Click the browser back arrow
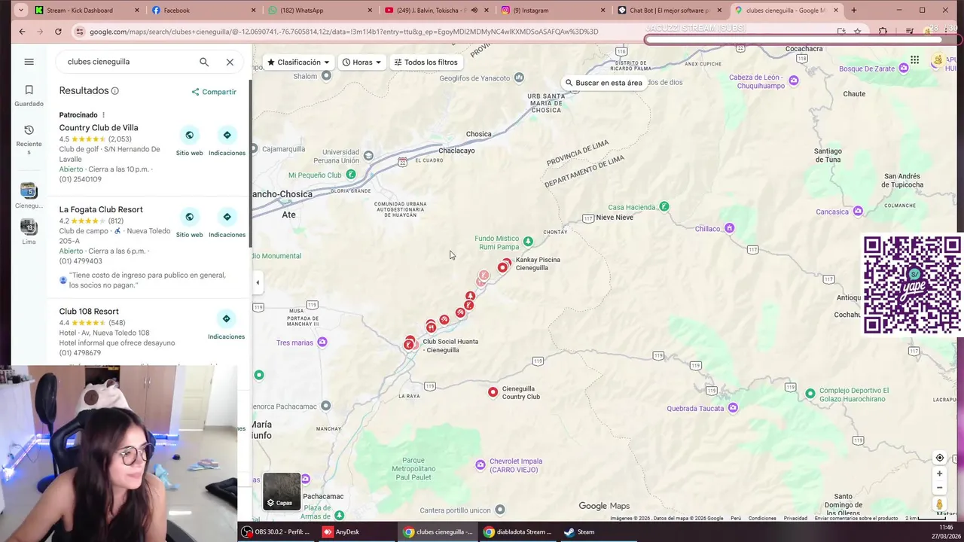964x542 pixels. (x=22, y=32)
